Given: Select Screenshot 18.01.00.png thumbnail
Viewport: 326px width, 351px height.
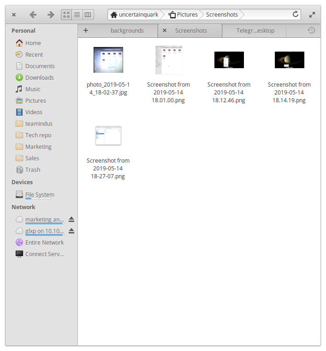Looking at the screenshot, I should [168, 60].
